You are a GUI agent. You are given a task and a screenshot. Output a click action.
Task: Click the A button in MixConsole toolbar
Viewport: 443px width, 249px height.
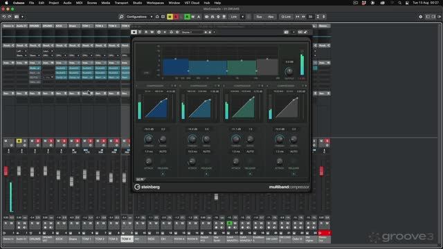199,17
